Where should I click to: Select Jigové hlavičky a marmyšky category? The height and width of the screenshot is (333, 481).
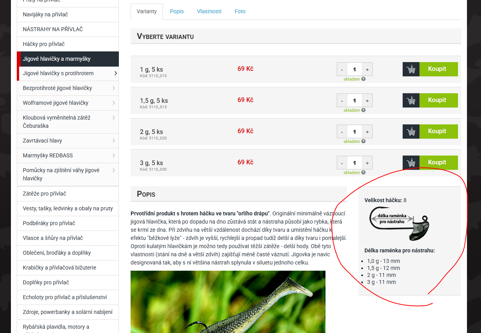(68, 59)
